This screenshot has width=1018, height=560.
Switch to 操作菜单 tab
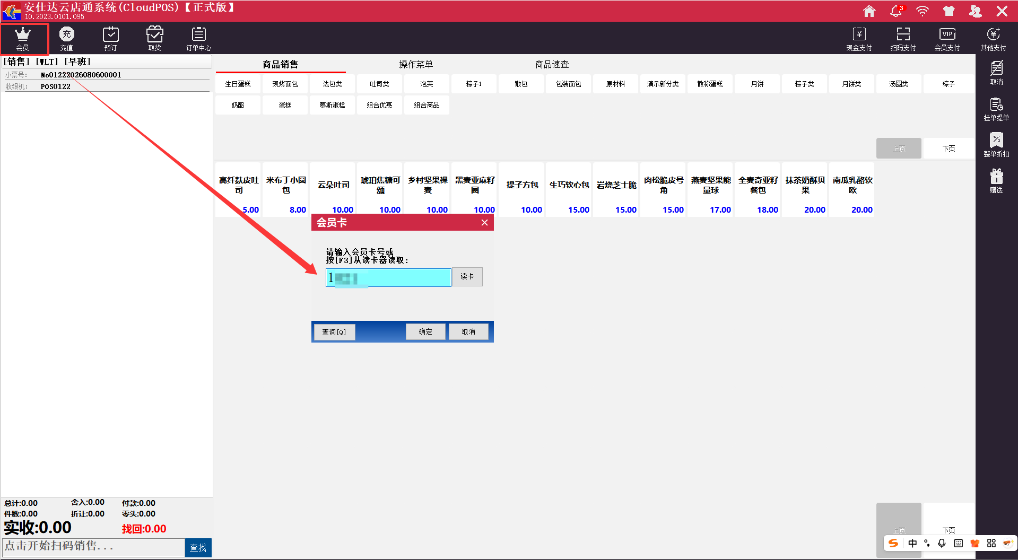pyautogui.click(x=416, y=64)
